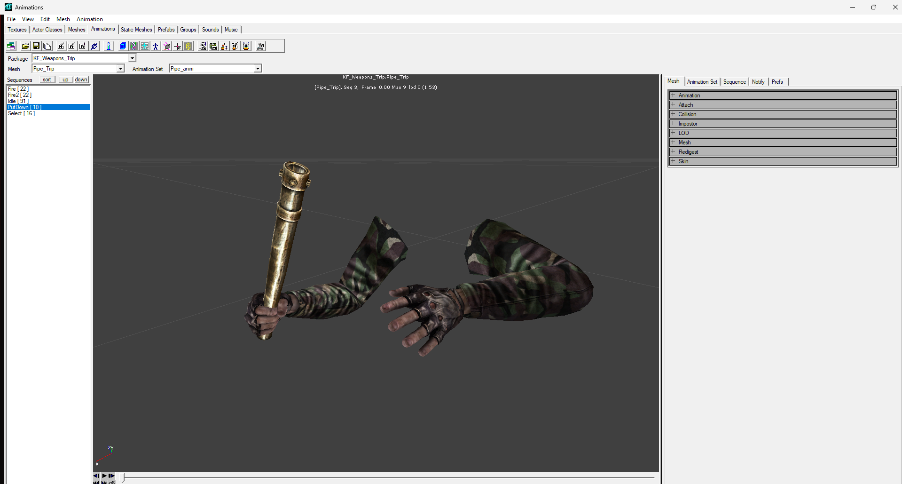Screen dimensions: 902x484
Task: Click the red crosshair origin icon
Action: (x=178, y=46)
